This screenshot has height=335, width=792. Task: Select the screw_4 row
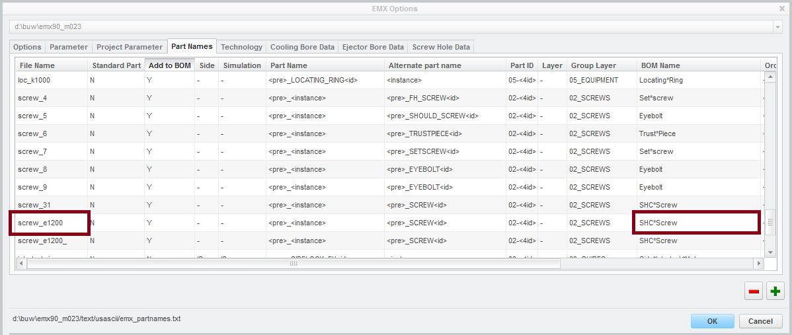tap(389, 98)
